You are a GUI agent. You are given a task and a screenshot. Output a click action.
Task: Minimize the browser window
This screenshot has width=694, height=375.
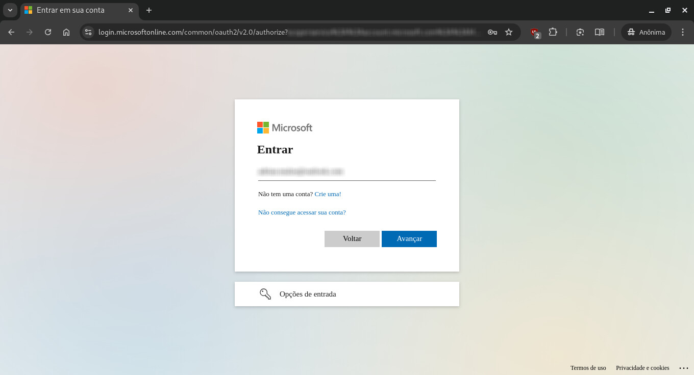652,10
